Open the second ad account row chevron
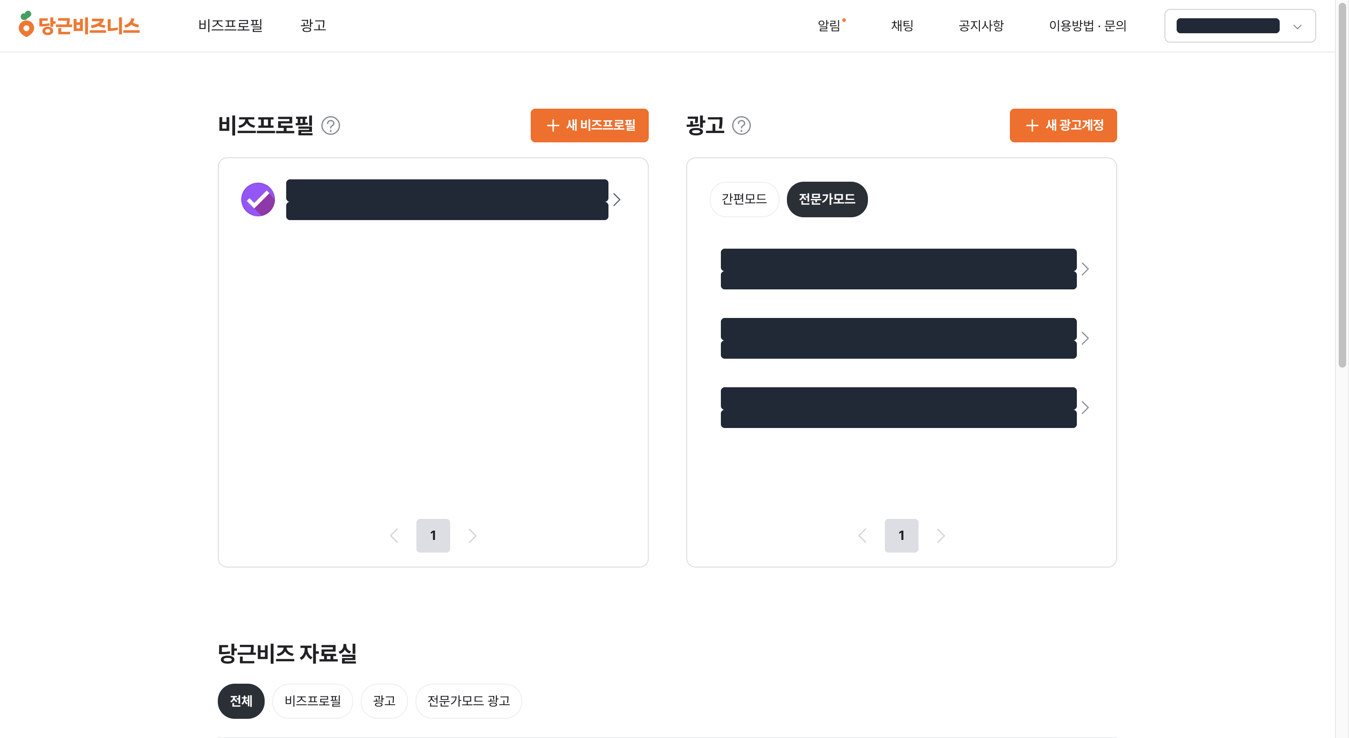The width and height of the screenshot is (1349, 738). [x=1085, y=338]
